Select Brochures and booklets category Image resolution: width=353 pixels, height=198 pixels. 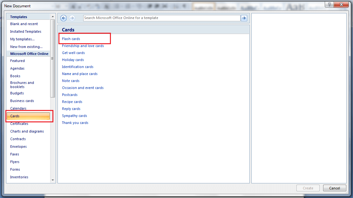tap(22, 85)
